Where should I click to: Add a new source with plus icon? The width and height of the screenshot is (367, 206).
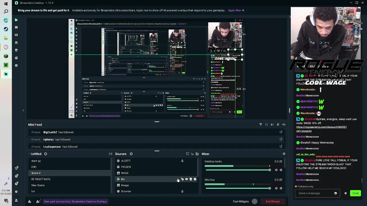131,154
